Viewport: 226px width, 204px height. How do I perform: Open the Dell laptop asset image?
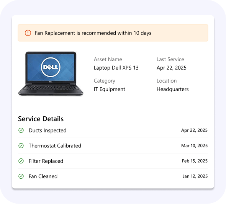point(51,73)
